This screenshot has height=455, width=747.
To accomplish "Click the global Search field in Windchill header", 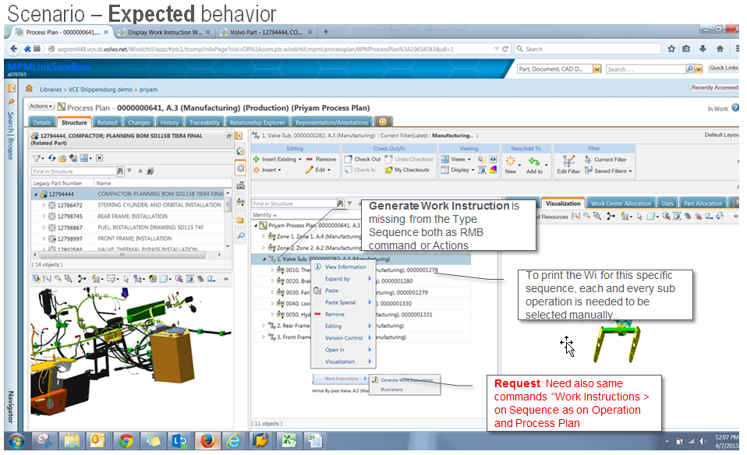I will point(646,69).
